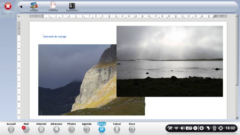Open help with the lifebuoy icon
This screenshot has height=135, width=240.
221,128
